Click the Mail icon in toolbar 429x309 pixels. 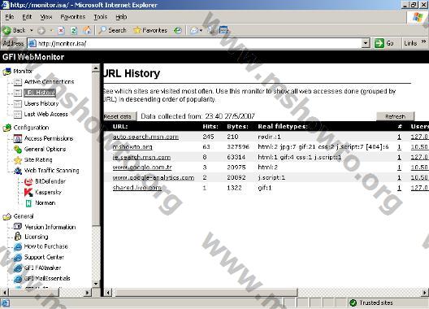coord(193,30)
